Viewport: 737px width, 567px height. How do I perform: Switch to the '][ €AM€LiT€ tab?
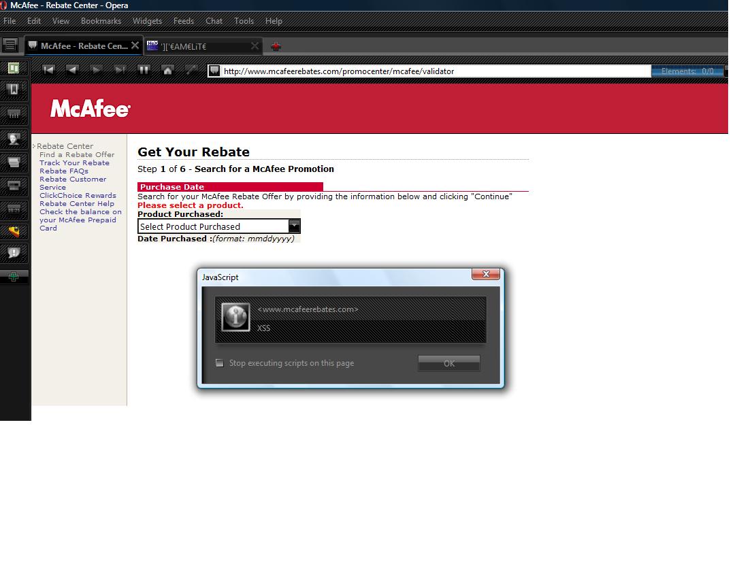point(203,46)
